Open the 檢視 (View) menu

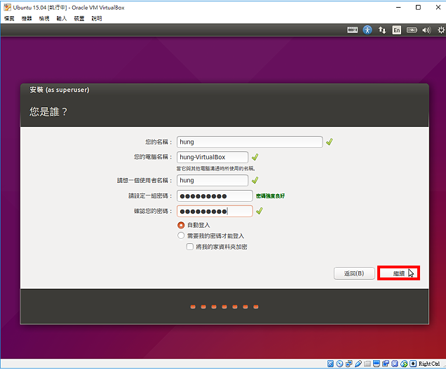(44, 18)
